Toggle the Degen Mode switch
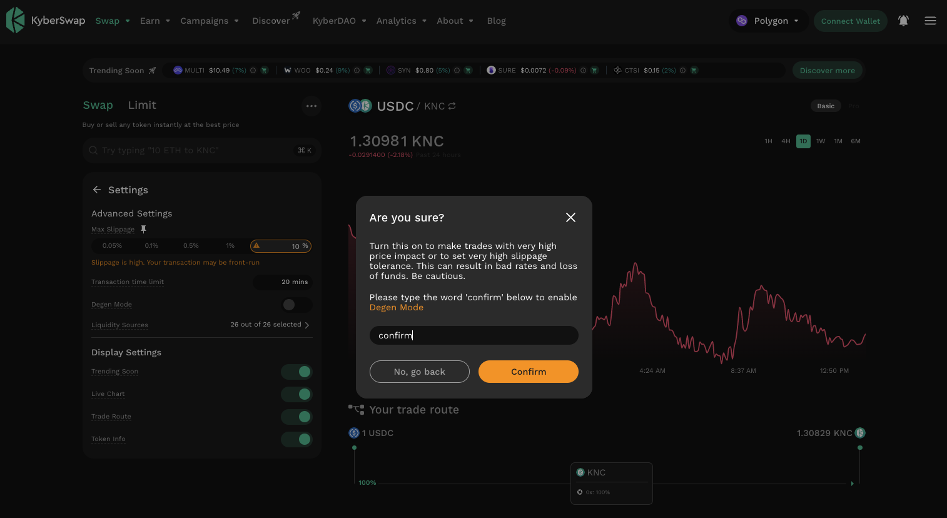The width and height of the screenshot is (947, 518). 296,305
